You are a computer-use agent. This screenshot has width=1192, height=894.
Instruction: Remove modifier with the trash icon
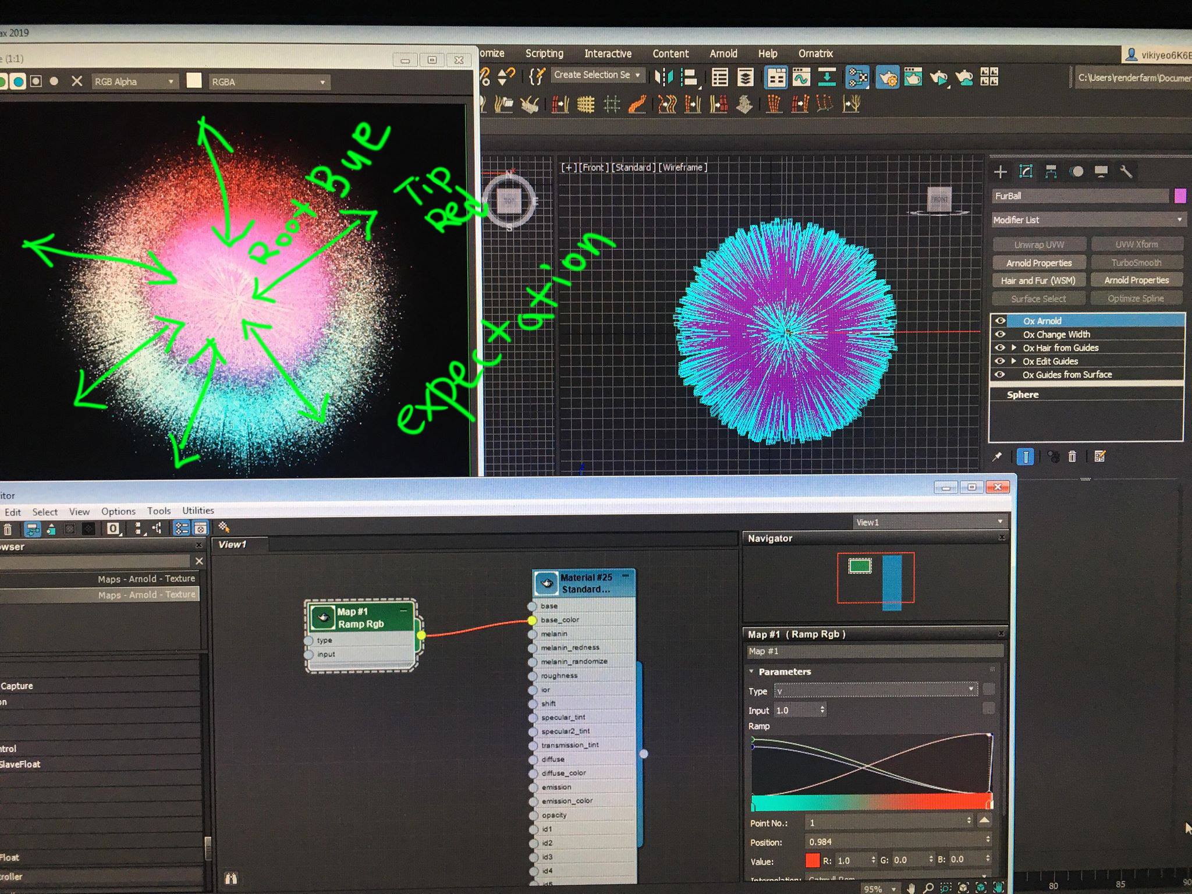point(1072,457)
